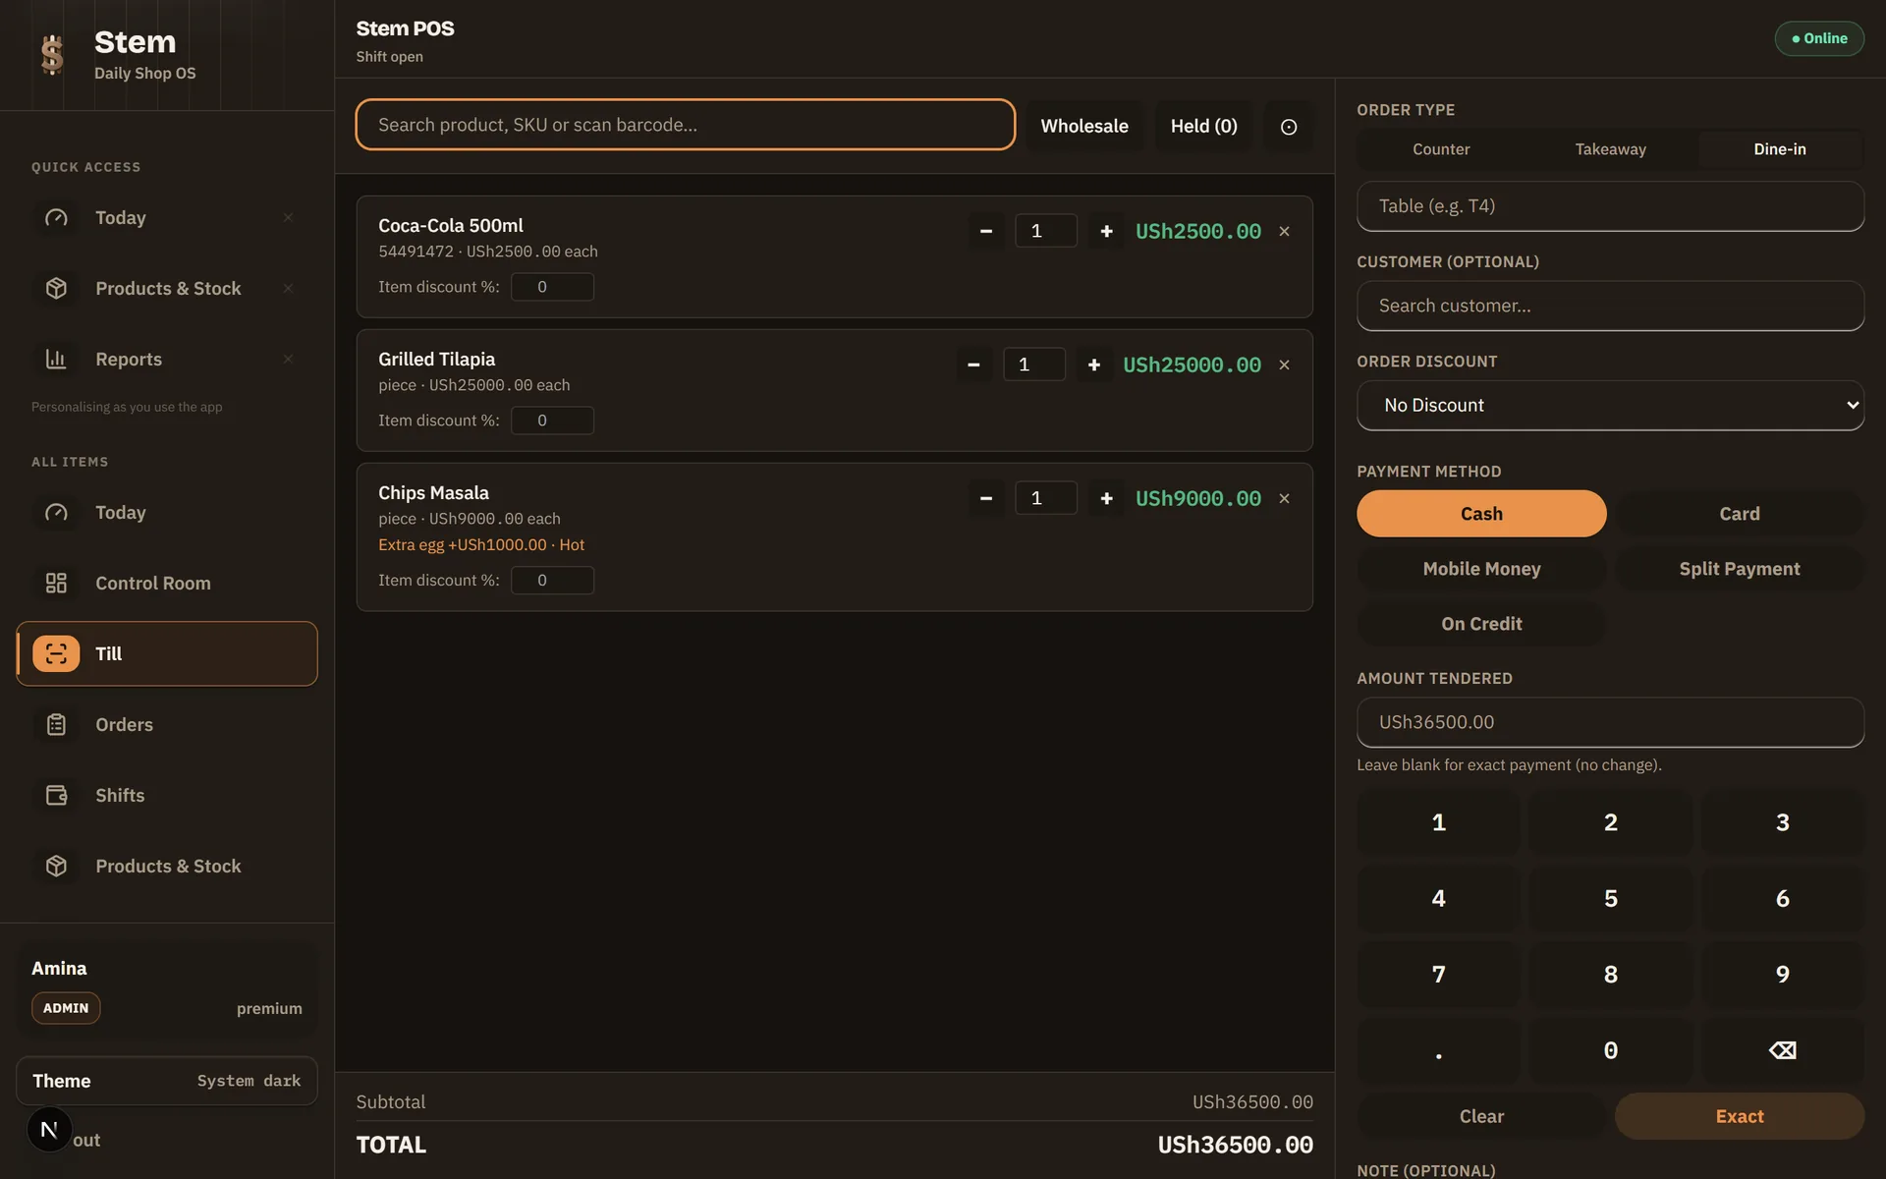Focus the product search box
Screen dimensions: 1886x1179
[x=685, y=125]
